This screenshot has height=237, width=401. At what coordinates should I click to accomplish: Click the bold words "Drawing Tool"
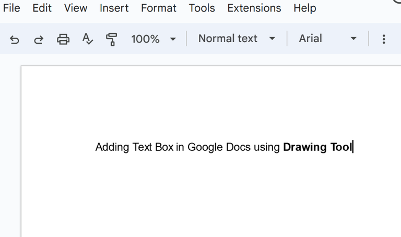(x=317, y=147)
